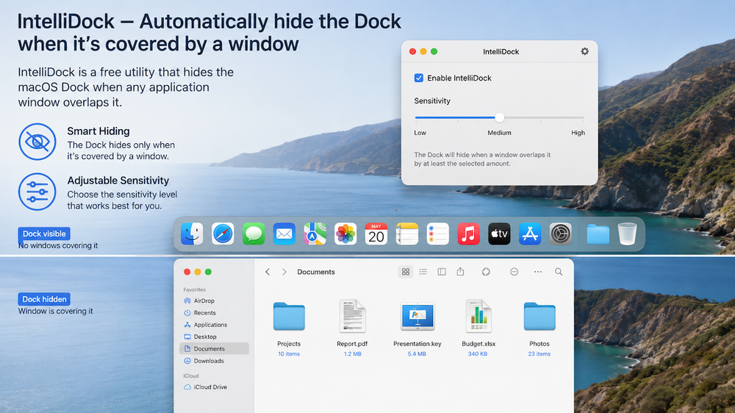Click the Adjustable Sensitivity sliders icon

[37, 191]
